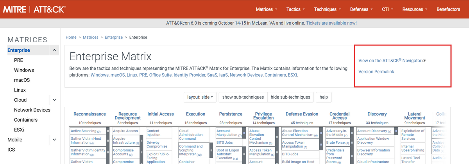Open the Techniques navigation menu
469x164 pixels.
(x=328, y=9)
